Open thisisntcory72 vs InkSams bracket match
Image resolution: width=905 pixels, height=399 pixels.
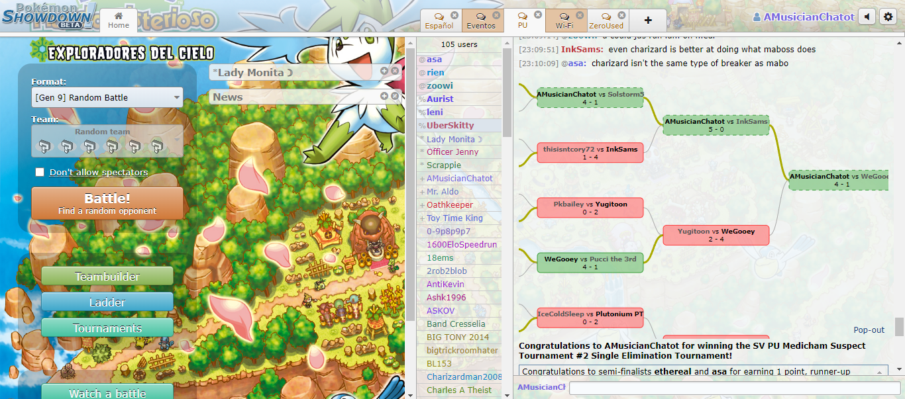tap(590, 153)
